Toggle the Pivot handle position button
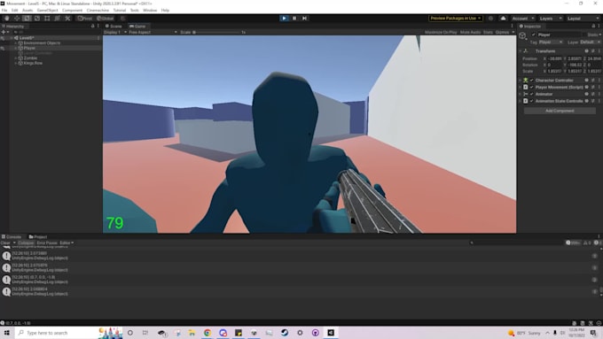Viewport: 603px width, 339px height. tap(85, 18)
